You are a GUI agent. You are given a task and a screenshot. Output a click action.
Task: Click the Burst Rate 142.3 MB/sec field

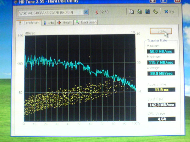(x=161, y=105)
